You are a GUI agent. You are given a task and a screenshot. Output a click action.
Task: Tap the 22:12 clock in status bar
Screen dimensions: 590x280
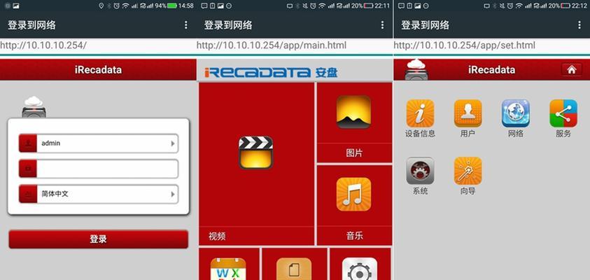click(x=580, y=6)
